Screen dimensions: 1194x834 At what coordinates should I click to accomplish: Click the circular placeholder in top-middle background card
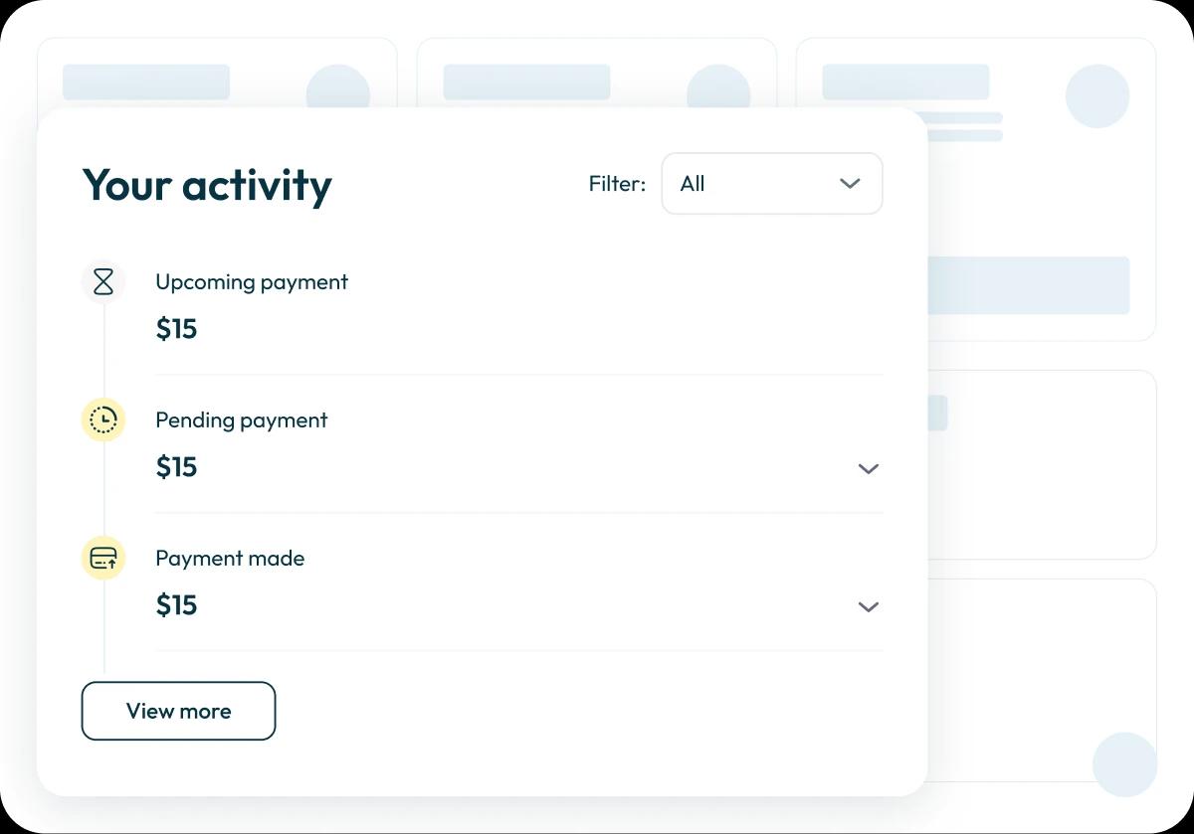coord(718,89)
